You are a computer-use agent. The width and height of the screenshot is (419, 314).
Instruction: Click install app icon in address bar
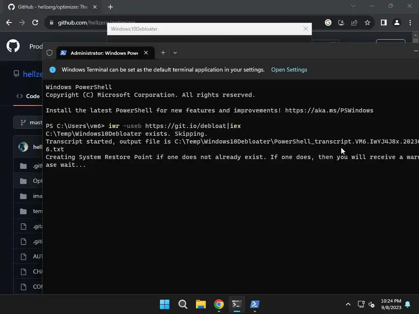pyautogui.click(x=341, y=23)
